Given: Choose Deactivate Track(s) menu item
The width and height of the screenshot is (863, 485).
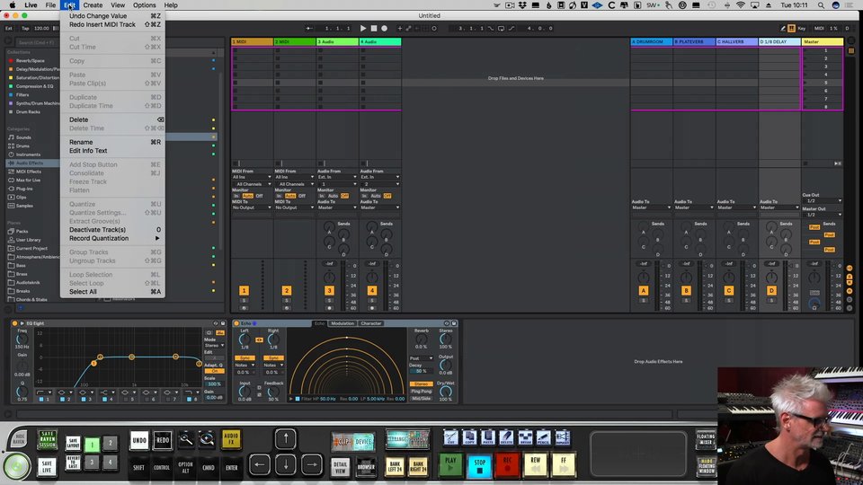Looking at the screenshot, I should 113,229.
